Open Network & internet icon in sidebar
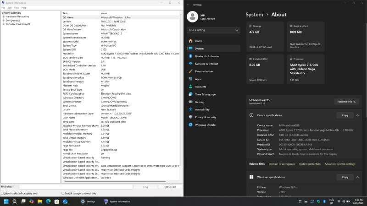Screen dimensions: 367x206 pyautogui.click(x=190, y=64)
